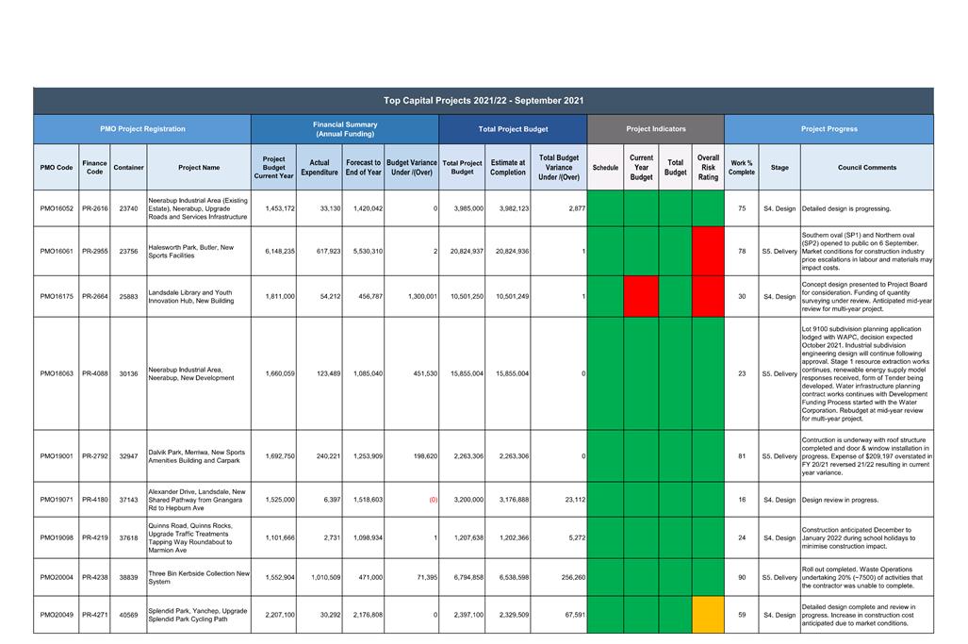This screenshot has height=644, width=968.
Task: Click the 'Estimate at Completion' column header
Action: point(507,167)
